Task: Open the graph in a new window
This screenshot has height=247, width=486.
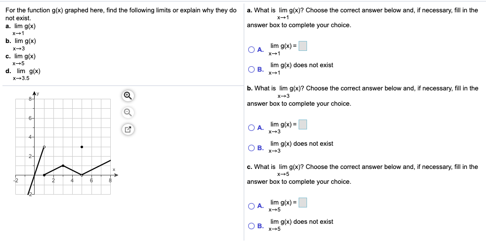Action: (127, 130)
